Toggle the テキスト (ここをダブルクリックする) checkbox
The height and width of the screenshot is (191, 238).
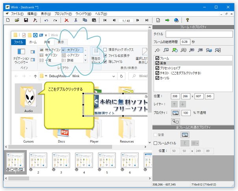pos(157,73)
